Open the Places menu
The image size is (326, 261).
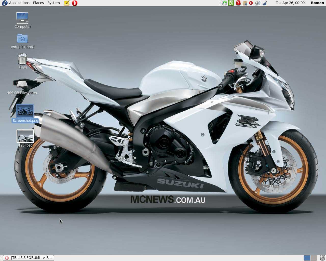[38, 3]
